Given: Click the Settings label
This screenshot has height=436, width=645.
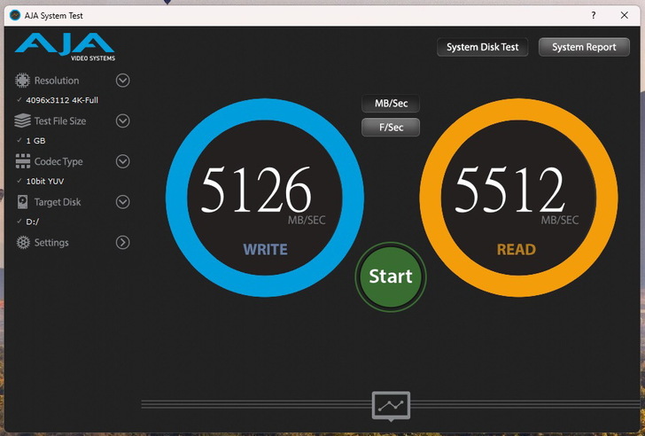Looking at the screenshot, I should click(51, 242).
